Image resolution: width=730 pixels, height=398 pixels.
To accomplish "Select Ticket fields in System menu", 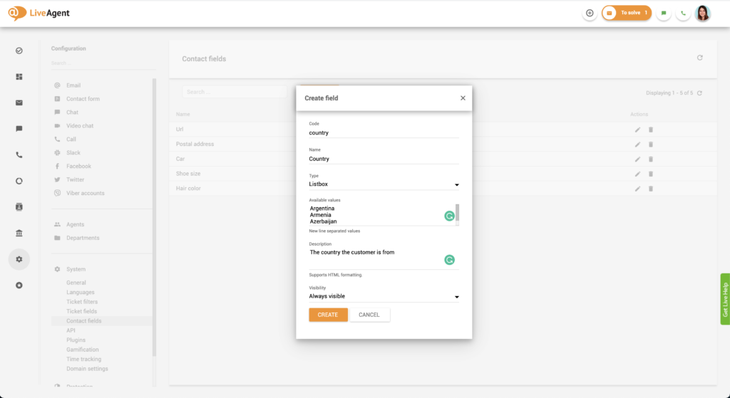I will (81, 311).
